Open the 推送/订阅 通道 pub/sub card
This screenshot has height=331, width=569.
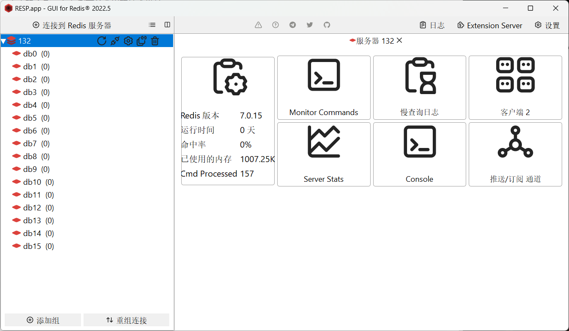[x=515, y=154]
